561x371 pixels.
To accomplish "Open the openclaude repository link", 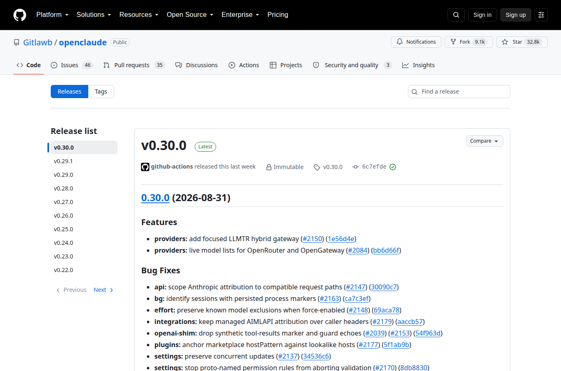I will pyautogui.click(x=83, y=42).
